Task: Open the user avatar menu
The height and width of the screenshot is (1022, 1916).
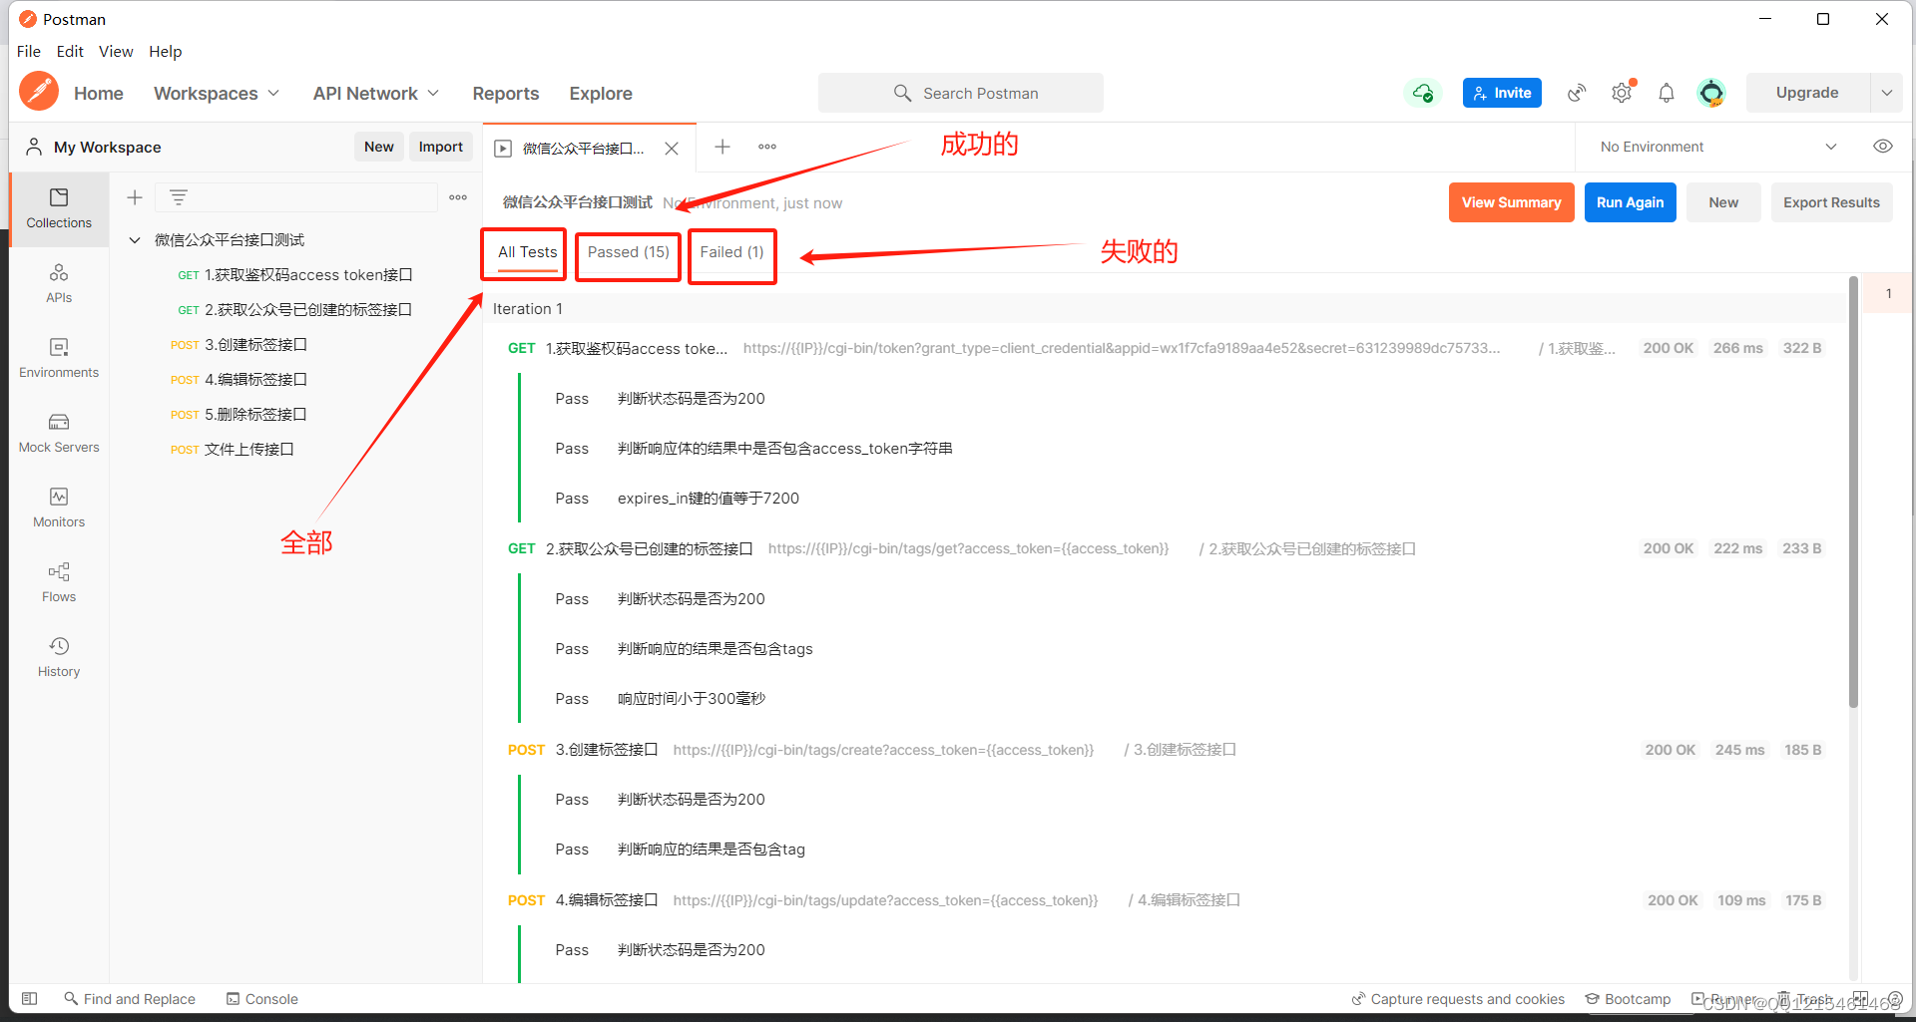Action: point(1711,93)
